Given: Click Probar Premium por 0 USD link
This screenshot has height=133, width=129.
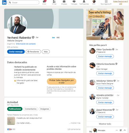Looking at the screenshot, I should point(121,2).
